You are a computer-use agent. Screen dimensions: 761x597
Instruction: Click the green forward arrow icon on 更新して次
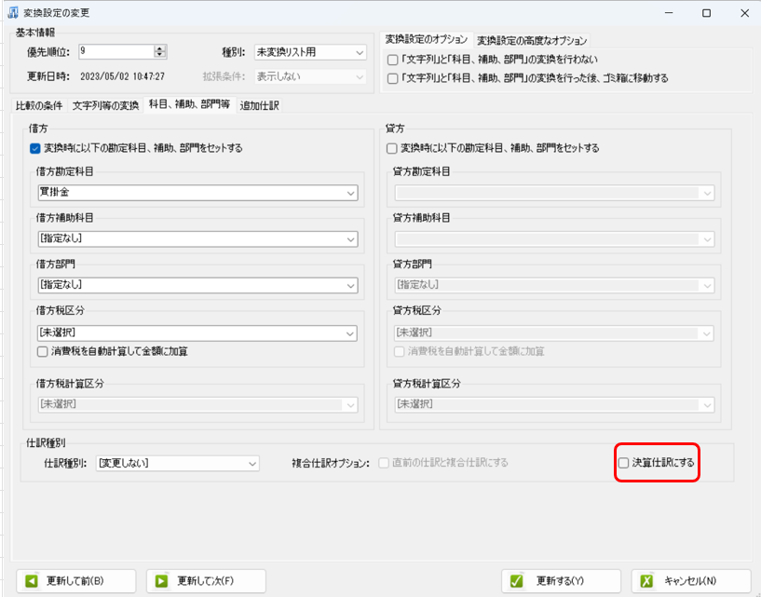[x=161, y=581]
